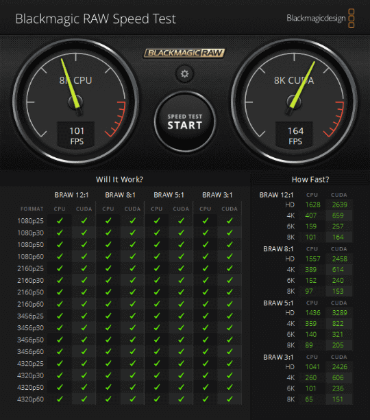
Task: Click the BRAW 5:1 HD CUDA value 3289
Action: pyautogui.click(x=340, y=313)
